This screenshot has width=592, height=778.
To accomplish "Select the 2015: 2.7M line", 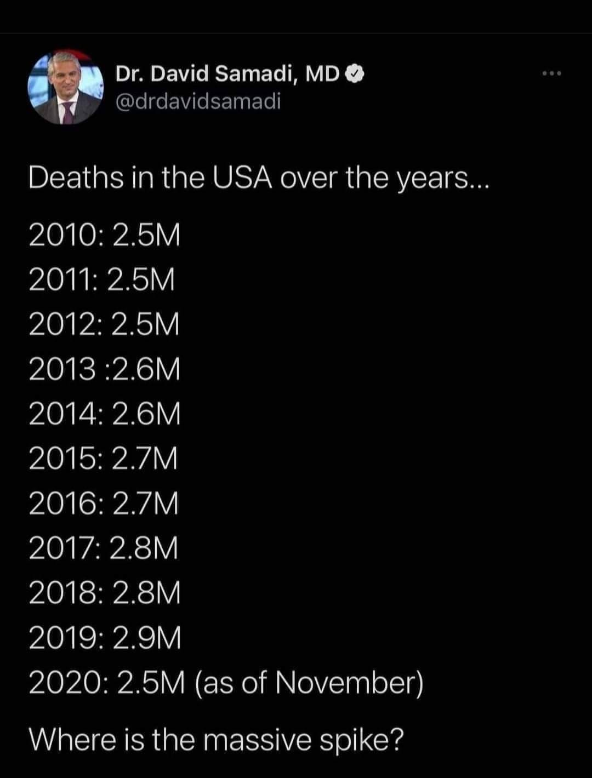I will [x=104, y=459].
